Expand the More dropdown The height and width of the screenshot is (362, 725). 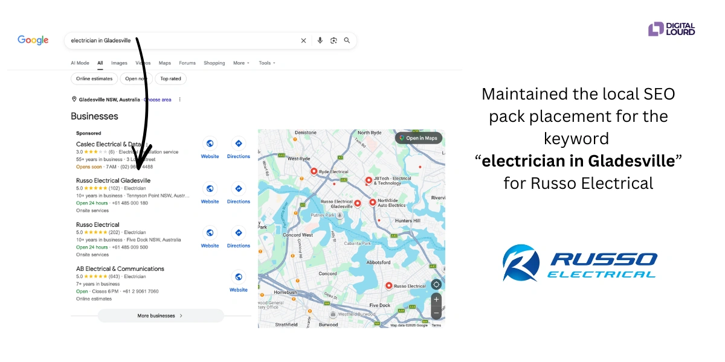pos(241,63)
